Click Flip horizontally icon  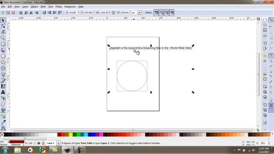(x=31, y=12)
